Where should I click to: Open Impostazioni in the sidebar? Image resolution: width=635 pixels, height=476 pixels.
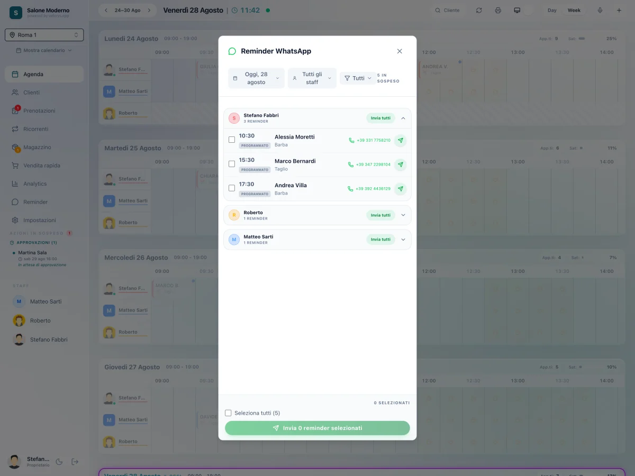44,221
